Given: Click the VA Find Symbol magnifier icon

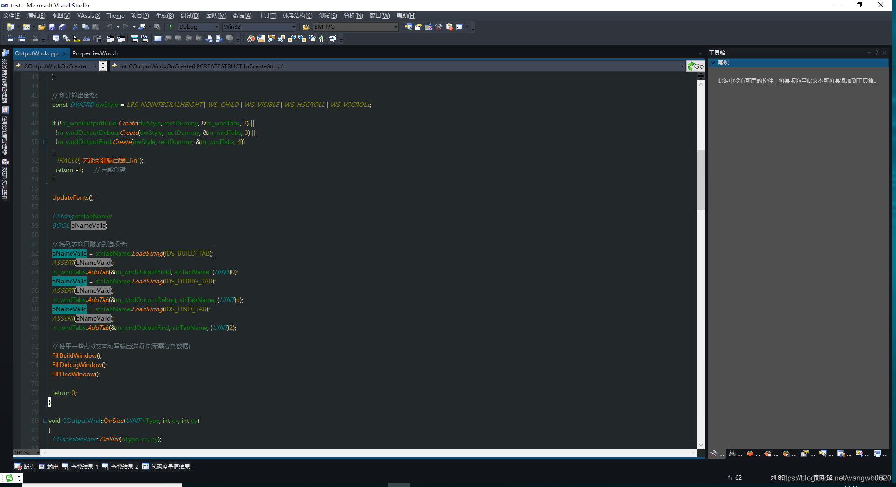Looking at the screenshot, I should pyautogui.click(x=271, y=39).
